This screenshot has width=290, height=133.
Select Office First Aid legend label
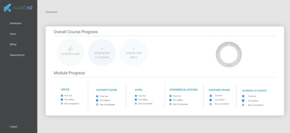point(68,96)
